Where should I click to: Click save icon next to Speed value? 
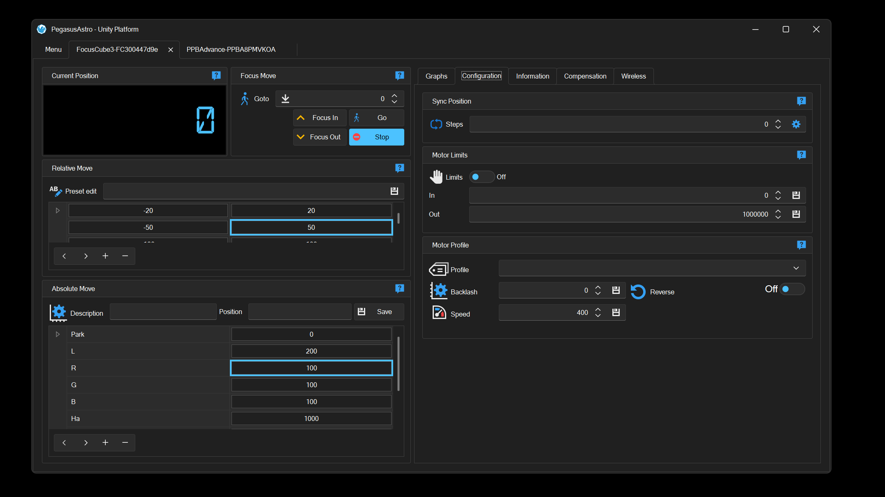coord(616,312)
